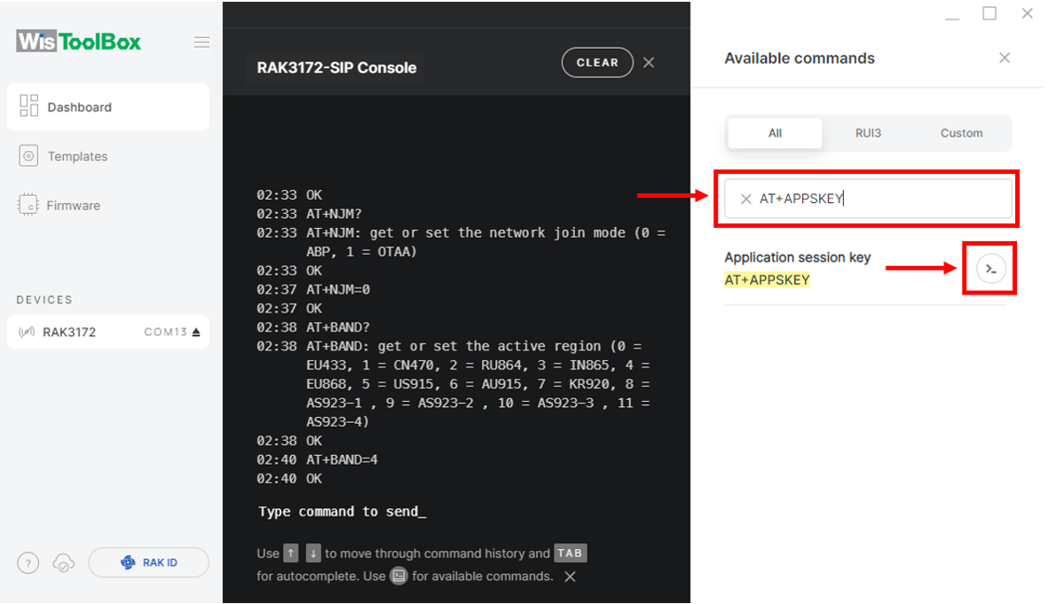Open the hamburger menu beside WisToolBox logo

tap(201, 42)
